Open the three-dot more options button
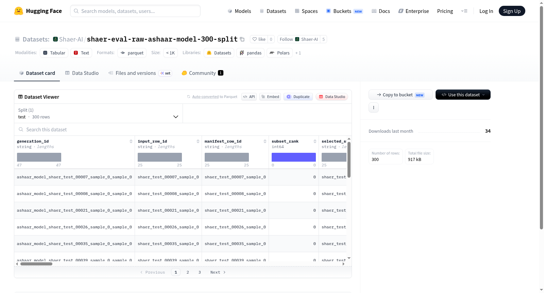Screen dimensions: 544x293 coord(374,108)
